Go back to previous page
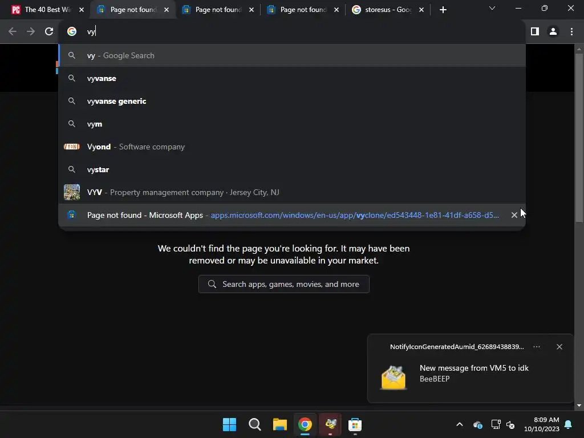The height and width of the screenshot is (438, 584). 13,32
